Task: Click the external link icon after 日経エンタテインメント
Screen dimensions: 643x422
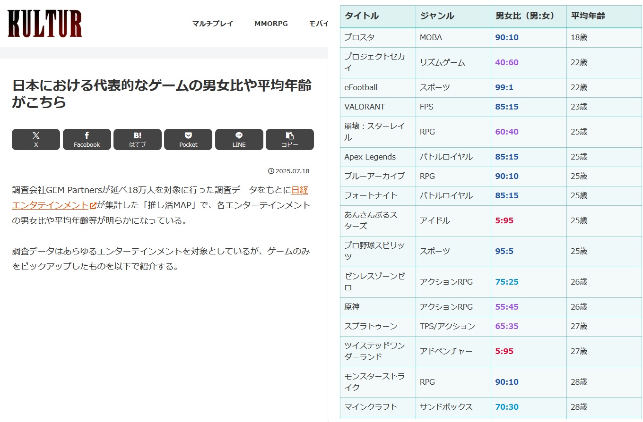Action: click(93, 205)
